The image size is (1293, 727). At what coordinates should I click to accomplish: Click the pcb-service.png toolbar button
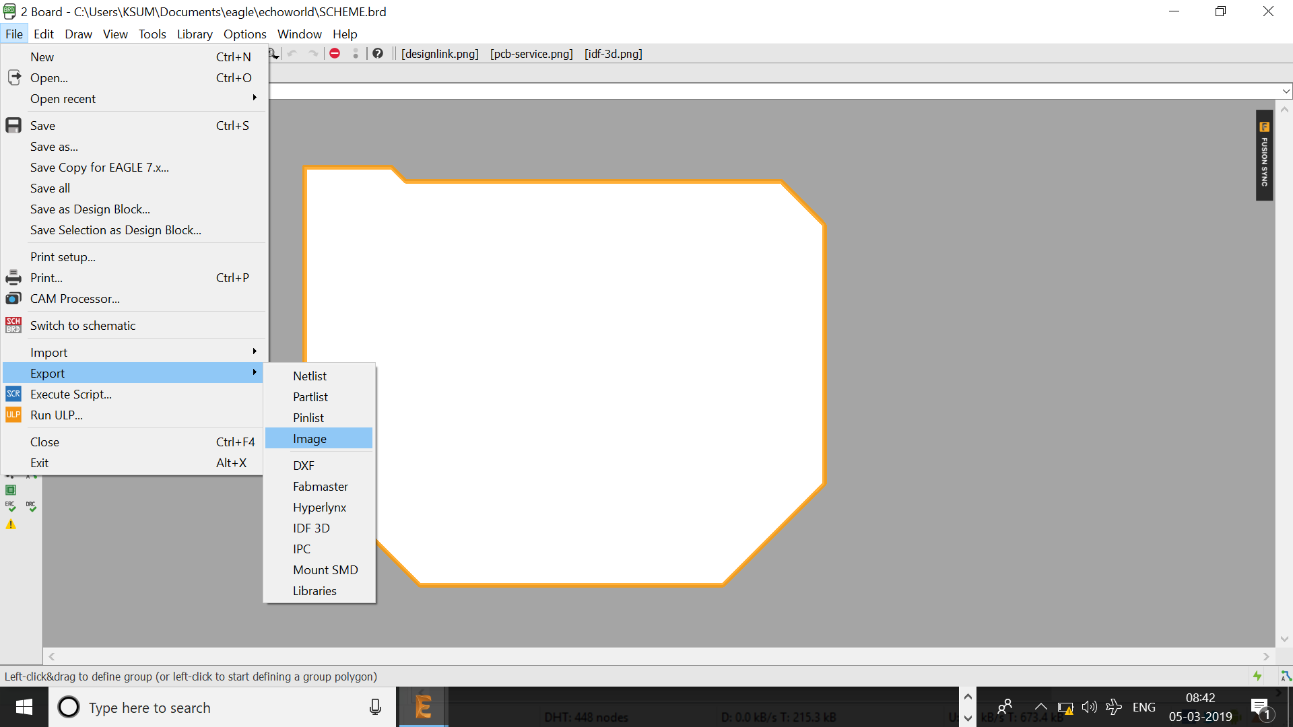[531, 54]
